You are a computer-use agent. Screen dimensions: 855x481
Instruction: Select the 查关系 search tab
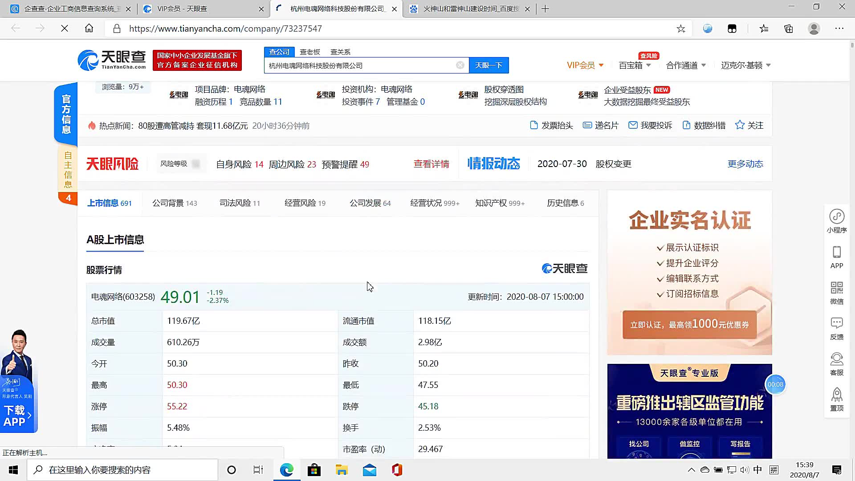[x=340, y=52]
